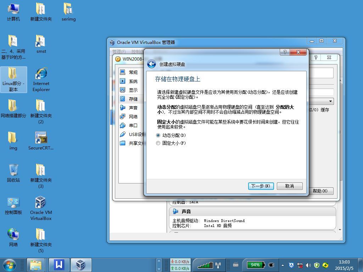Image resolution: width=363 pixels, height=272 pixels.
Task: Select the 二、4、采用基于IP的方... folder
Action: point(13,47)
